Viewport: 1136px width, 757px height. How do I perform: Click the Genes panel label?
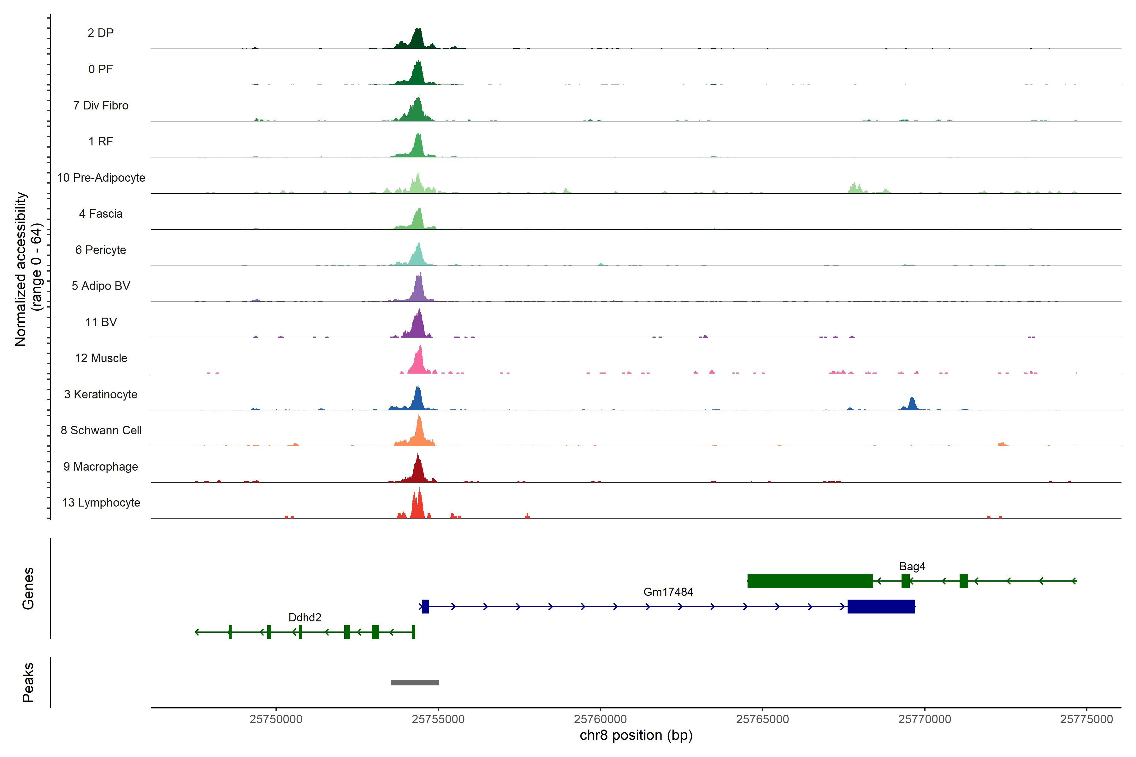[28, 588]
